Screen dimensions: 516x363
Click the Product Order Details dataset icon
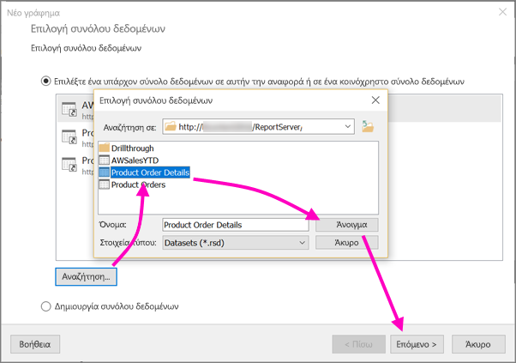pos(104,172)
